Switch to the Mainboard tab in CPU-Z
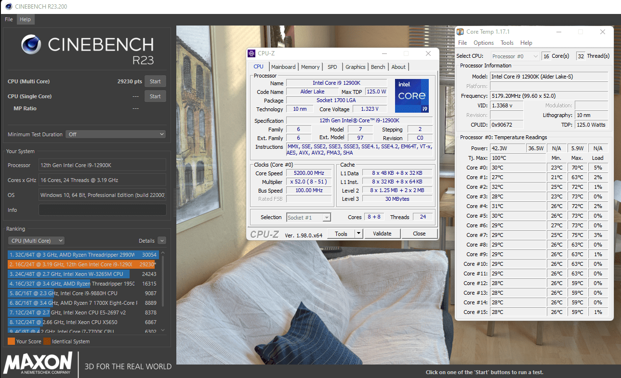 [x=283, y=67]
